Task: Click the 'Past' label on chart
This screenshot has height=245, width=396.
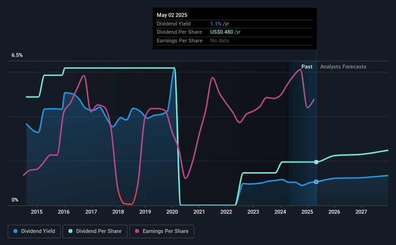Action: [307, 67]
